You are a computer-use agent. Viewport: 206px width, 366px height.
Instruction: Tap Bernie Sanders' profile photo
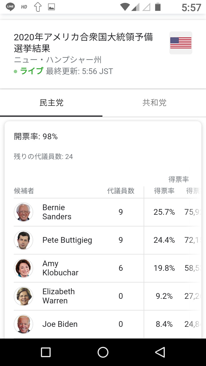23,212
